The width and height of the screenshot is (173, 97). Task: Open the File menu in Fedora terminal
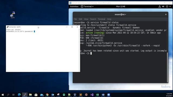[75, 19]
